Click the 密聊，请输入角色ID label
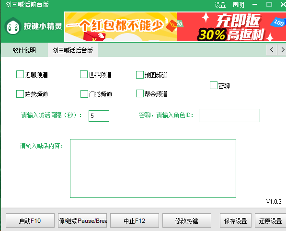The width and height of the screenshot is (286, 231). [x=166, y=115]
